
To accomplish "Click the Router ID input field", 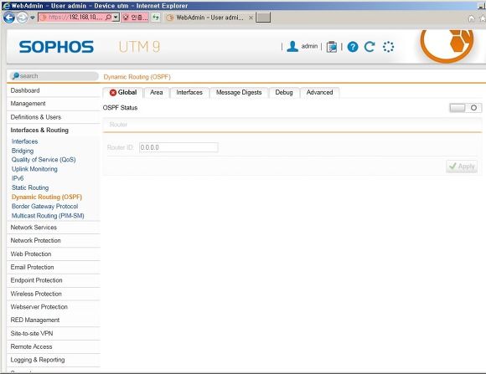I will (178, 147).
